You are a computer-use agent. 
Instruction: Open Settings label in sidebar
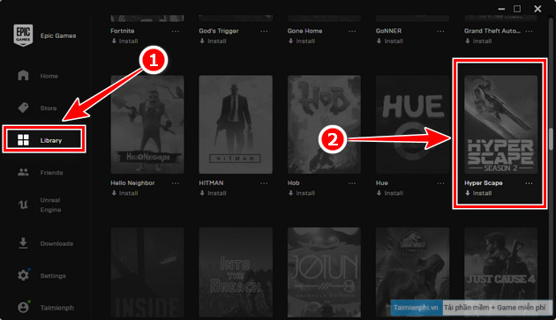click(x=53, y=276)
